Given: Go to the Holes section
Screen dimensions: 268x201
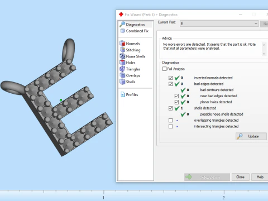Looking at the screenshot, I should 131,63.
